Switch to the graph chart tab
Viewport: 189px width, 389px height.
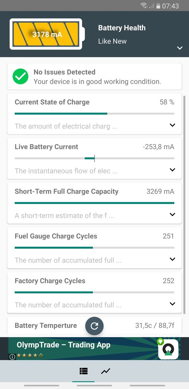point(106,371)
